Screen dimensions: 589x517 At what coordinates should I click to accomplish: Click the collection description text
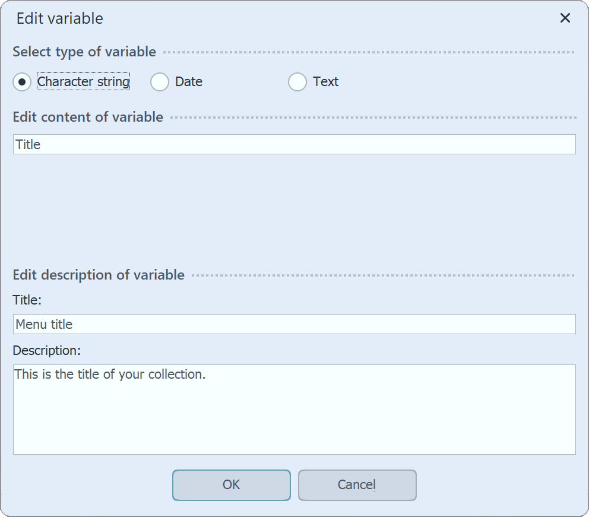pos(108,375)
